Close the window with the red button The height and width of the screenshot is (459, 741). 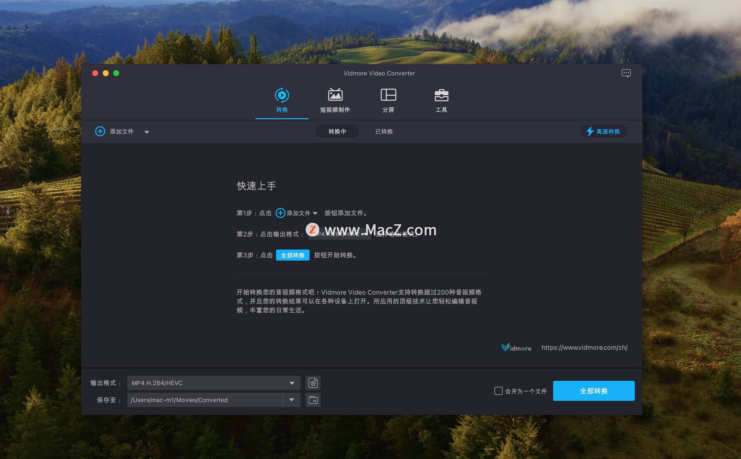pyautogui.click(x=95, y=73)
